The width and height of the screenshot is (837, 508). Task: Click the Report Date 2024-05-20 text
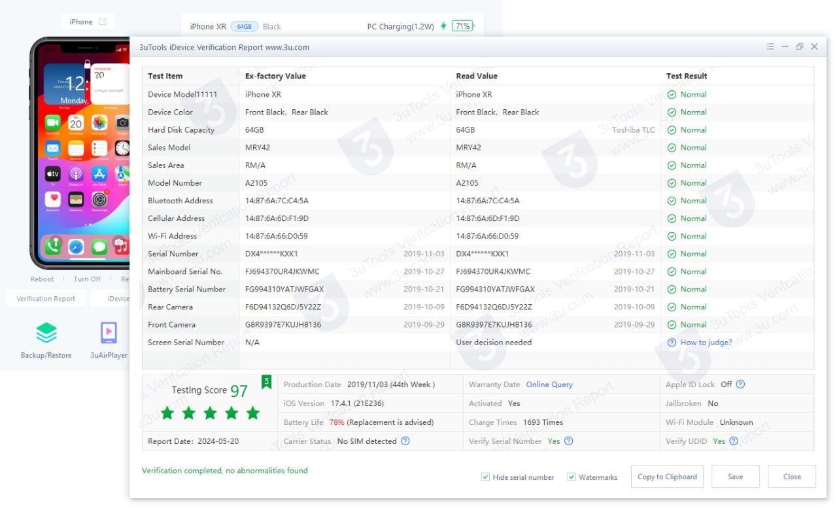click(193, 441)
